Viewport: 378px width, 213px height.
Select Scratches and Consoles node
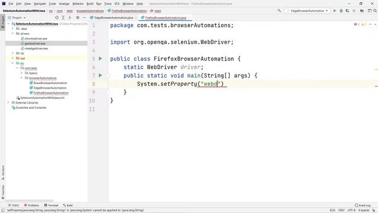click(x=31, y=108)
